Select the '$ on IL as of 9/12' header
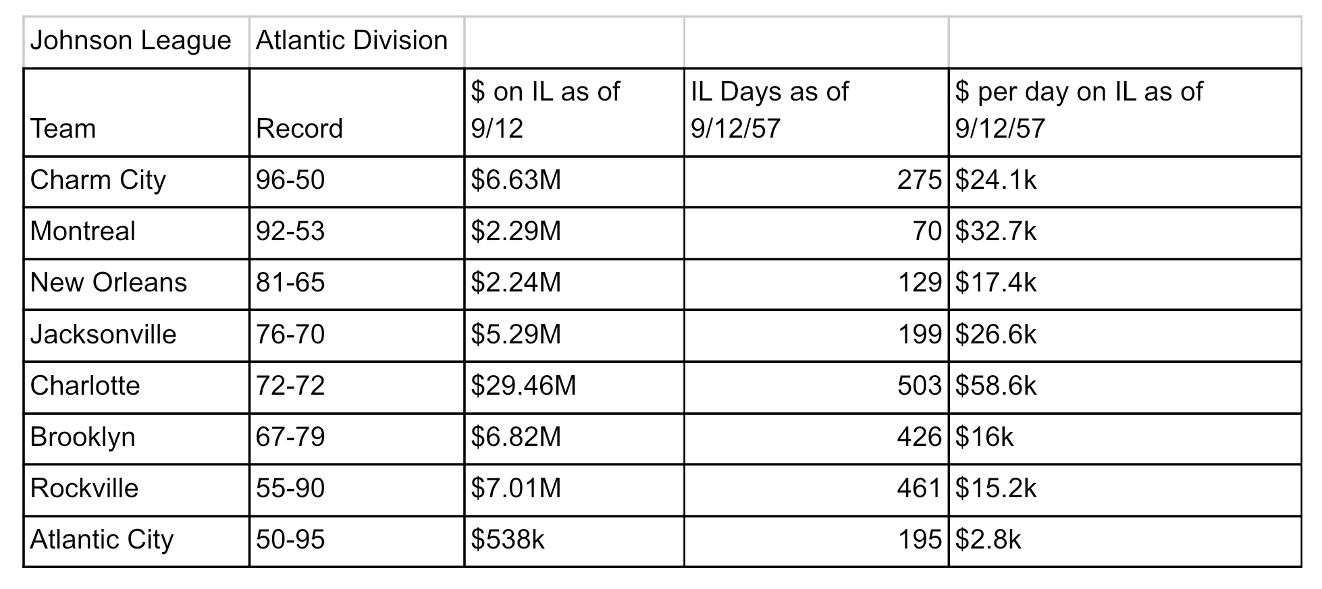 pyautogui.click(x=575, y=113)
